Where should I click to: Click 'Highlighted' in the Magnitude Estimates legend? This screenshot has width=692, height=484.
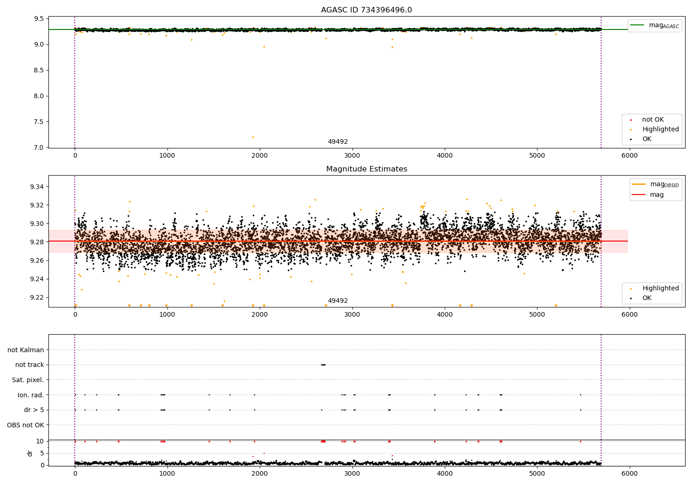click(x=660, y=289)
